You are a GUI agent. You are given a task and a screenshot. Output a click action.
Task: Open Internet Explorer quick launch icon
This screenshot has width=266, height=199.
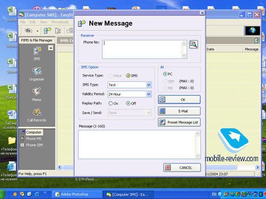[37, 194]
